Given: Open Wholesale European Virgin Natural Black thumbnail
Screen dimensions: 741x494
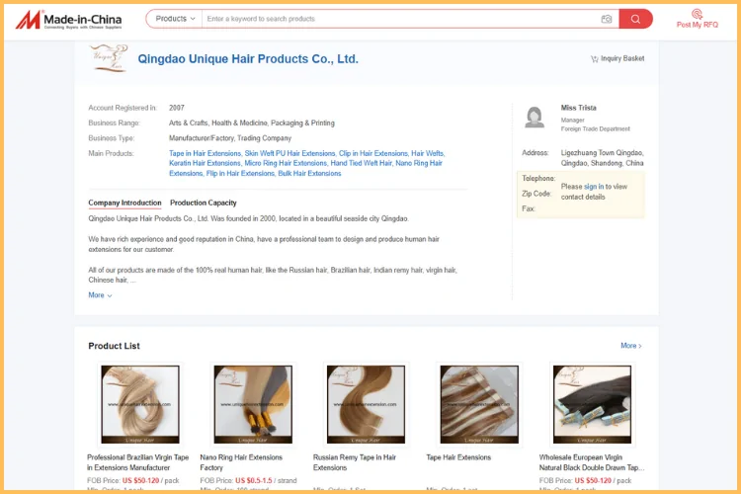Looking at the screenshot, I should pos(592,404).
